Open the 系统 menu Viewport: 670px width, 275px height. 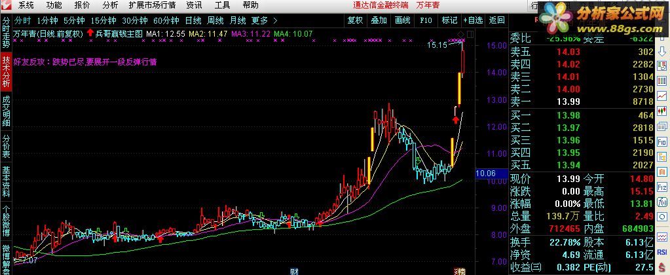(26, 5)
